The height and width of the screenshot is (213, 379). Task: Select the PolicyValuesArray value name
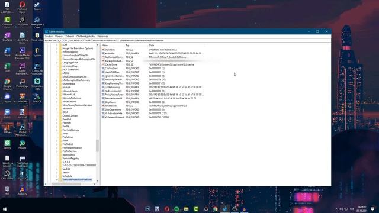(x=114, y=95)
